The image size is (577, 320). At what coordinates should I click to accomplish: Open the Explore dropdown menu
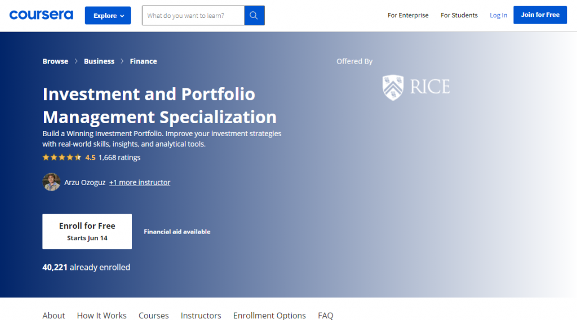(108, 16)
